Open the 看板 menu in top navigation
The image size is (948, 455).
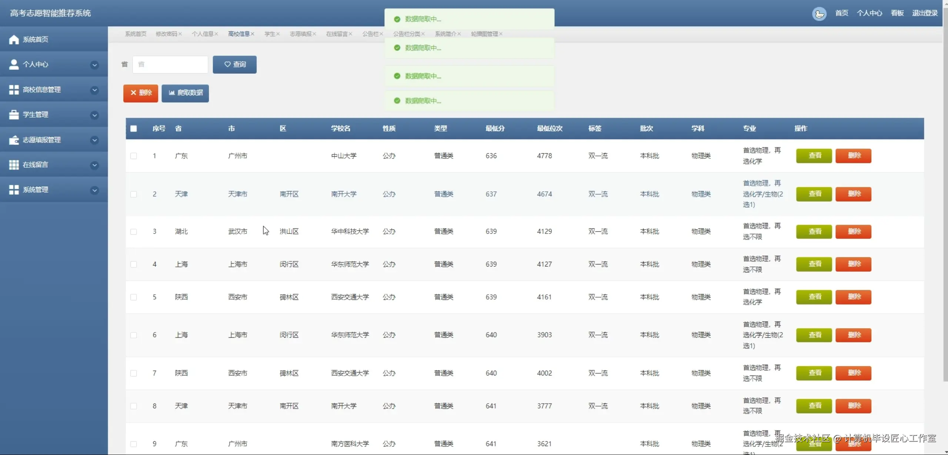(897, 13)
